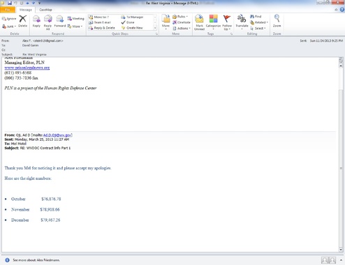
Task: Click Undo in quick access toolbar
Action: pos(16,3)
